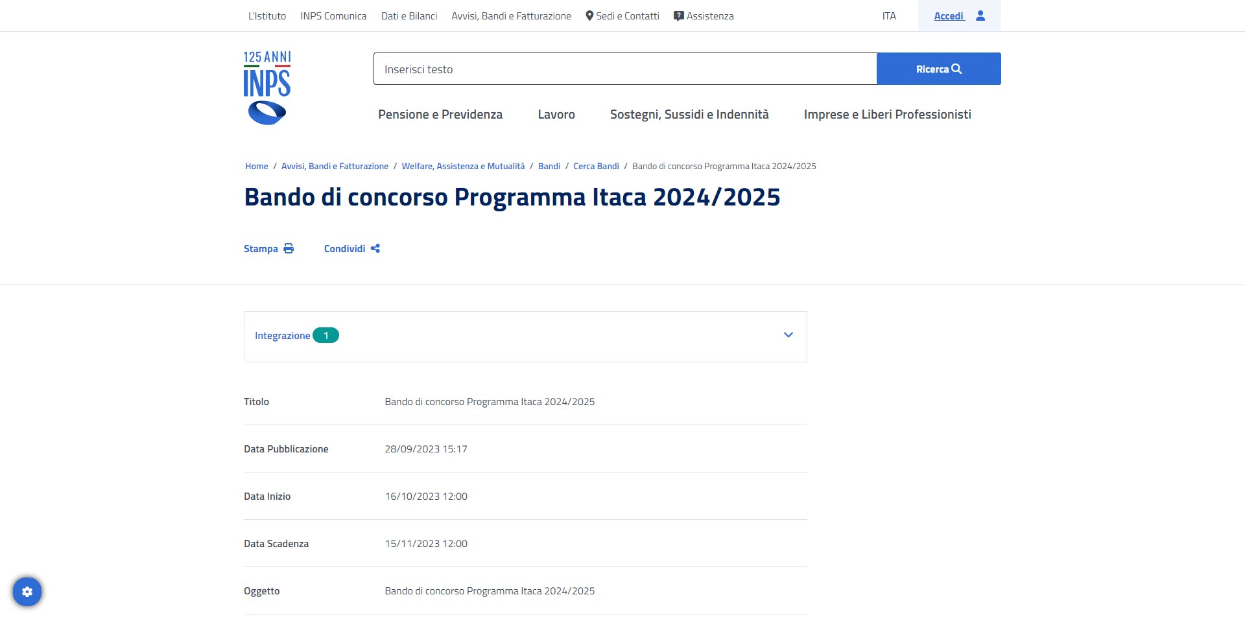Click the Oggetto row label
The image size is (1245, 619).
[x=262, y=591]
